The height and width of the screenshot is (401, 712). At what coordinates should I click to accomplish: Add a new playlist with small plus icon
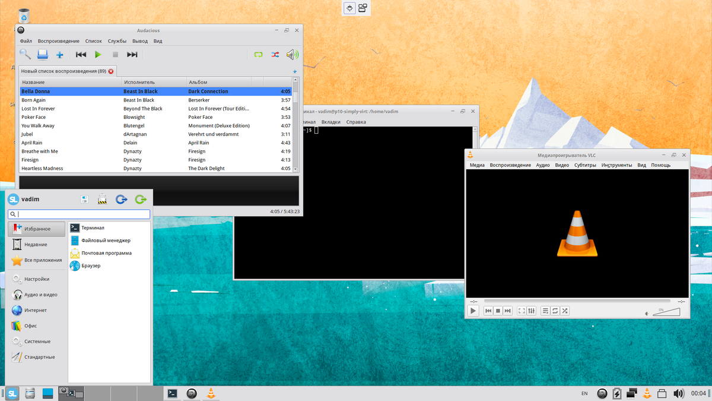coord(295,72)
